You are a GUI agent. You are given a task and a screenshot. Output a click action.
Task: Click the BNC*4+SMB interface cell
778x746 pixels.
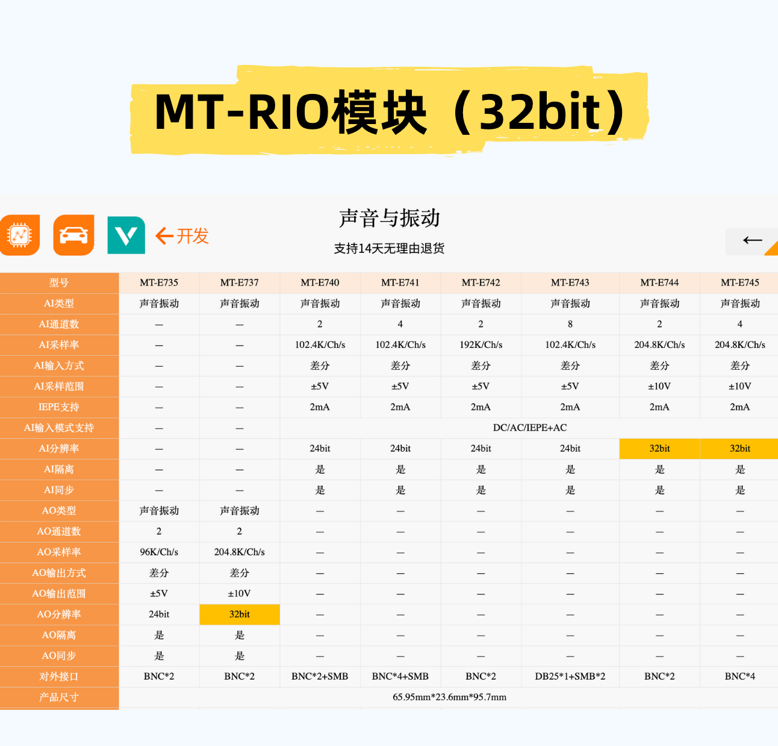(x=400, y=677)
